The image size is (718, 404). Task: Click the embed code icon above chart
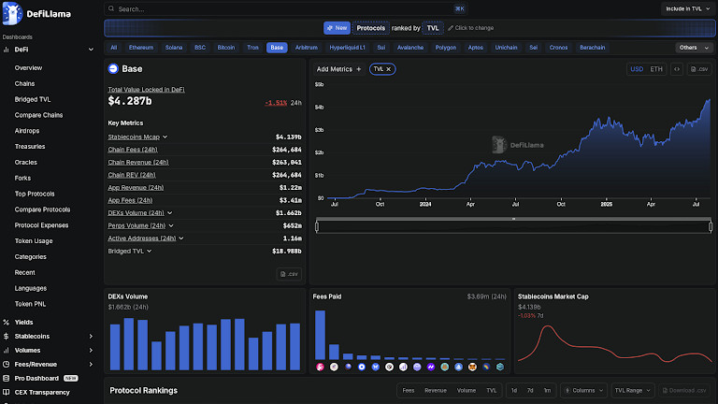coord(677,69)
